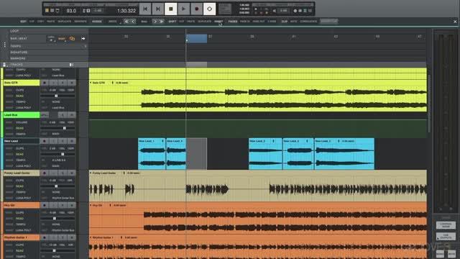Select EDIT in the edit toolbar
The image size is (460, 259).
pos(23,22)
